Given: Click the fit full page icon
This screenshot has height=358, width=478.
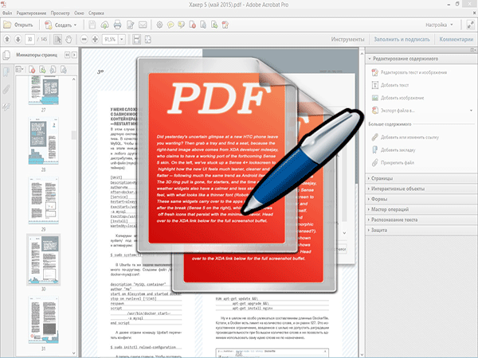Looking at the screenshot, I should coord(148,39).
